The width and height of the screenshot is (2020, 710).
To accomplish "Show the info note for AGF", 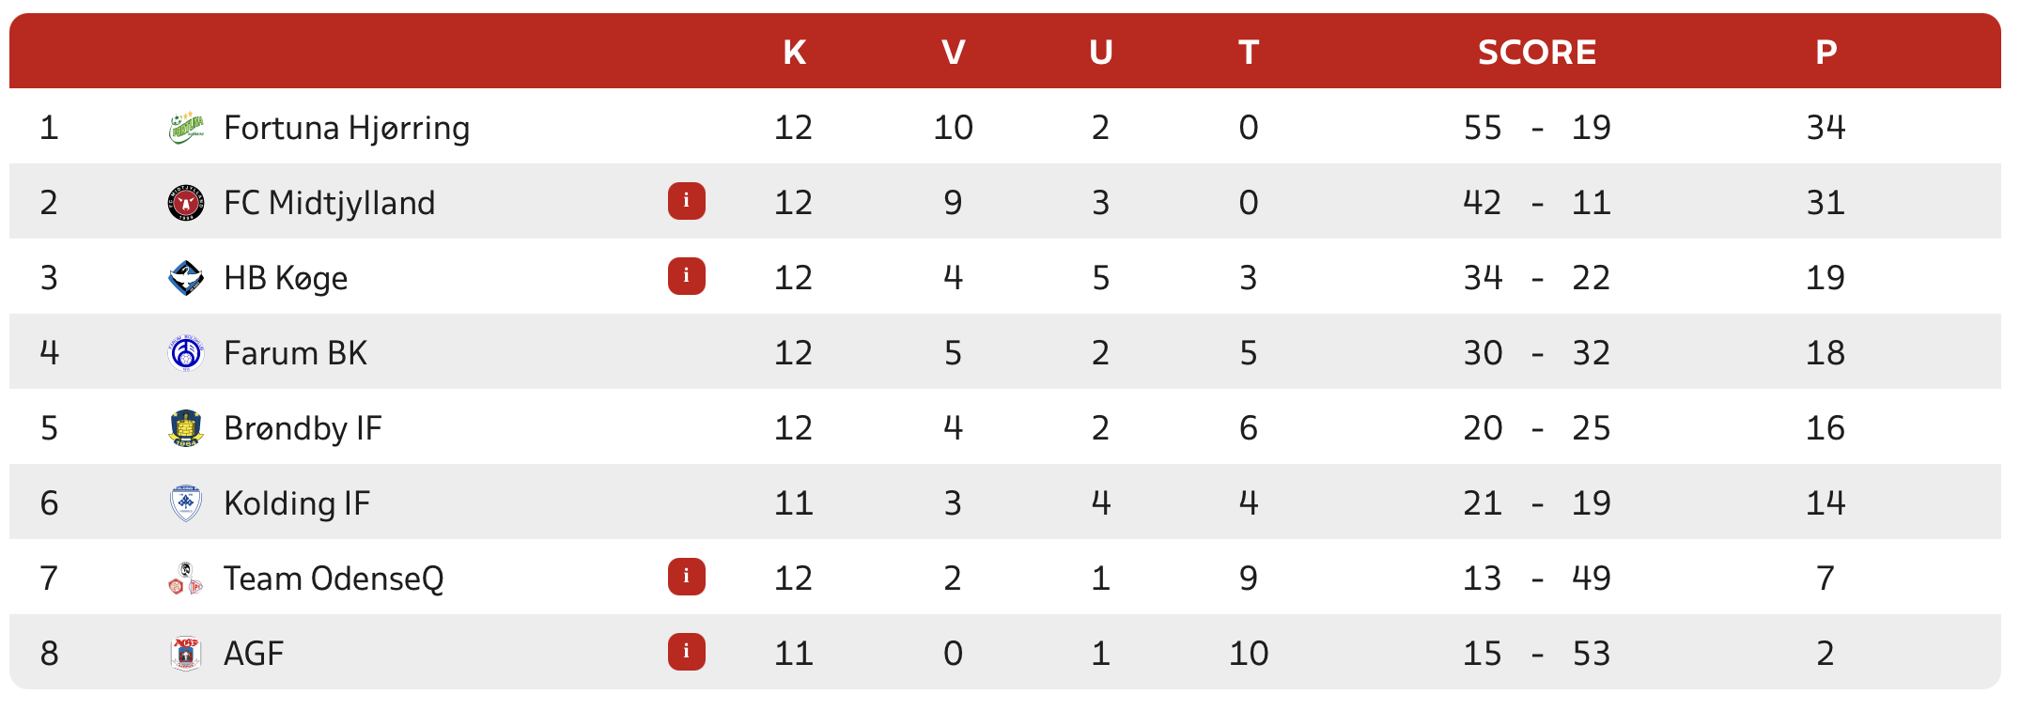I will [686, 652].
